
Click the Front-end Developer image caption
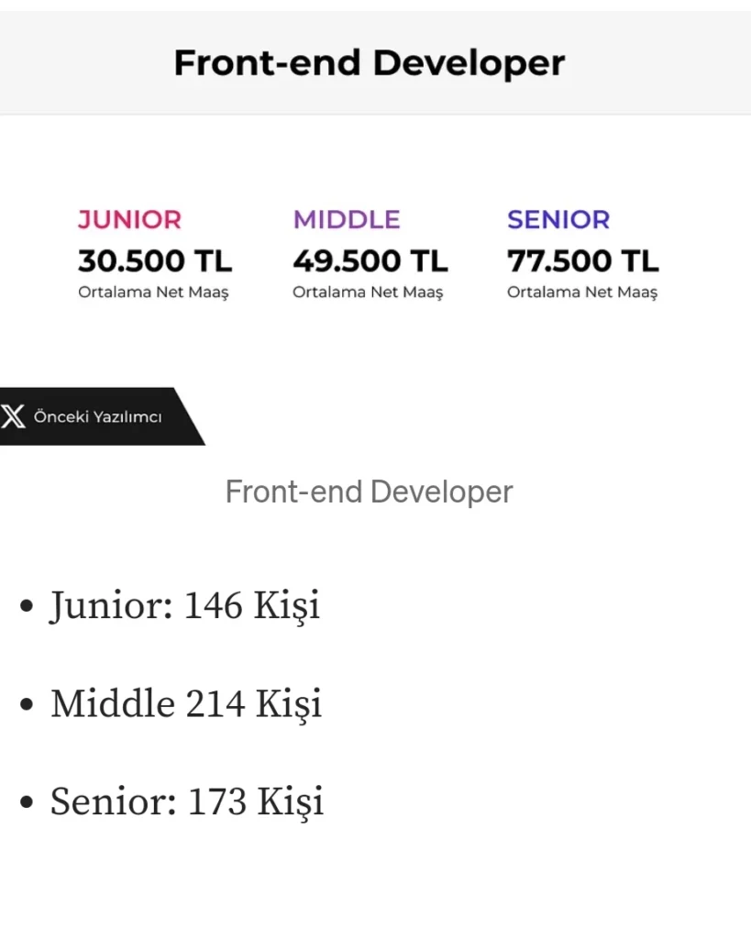[369, 492]
